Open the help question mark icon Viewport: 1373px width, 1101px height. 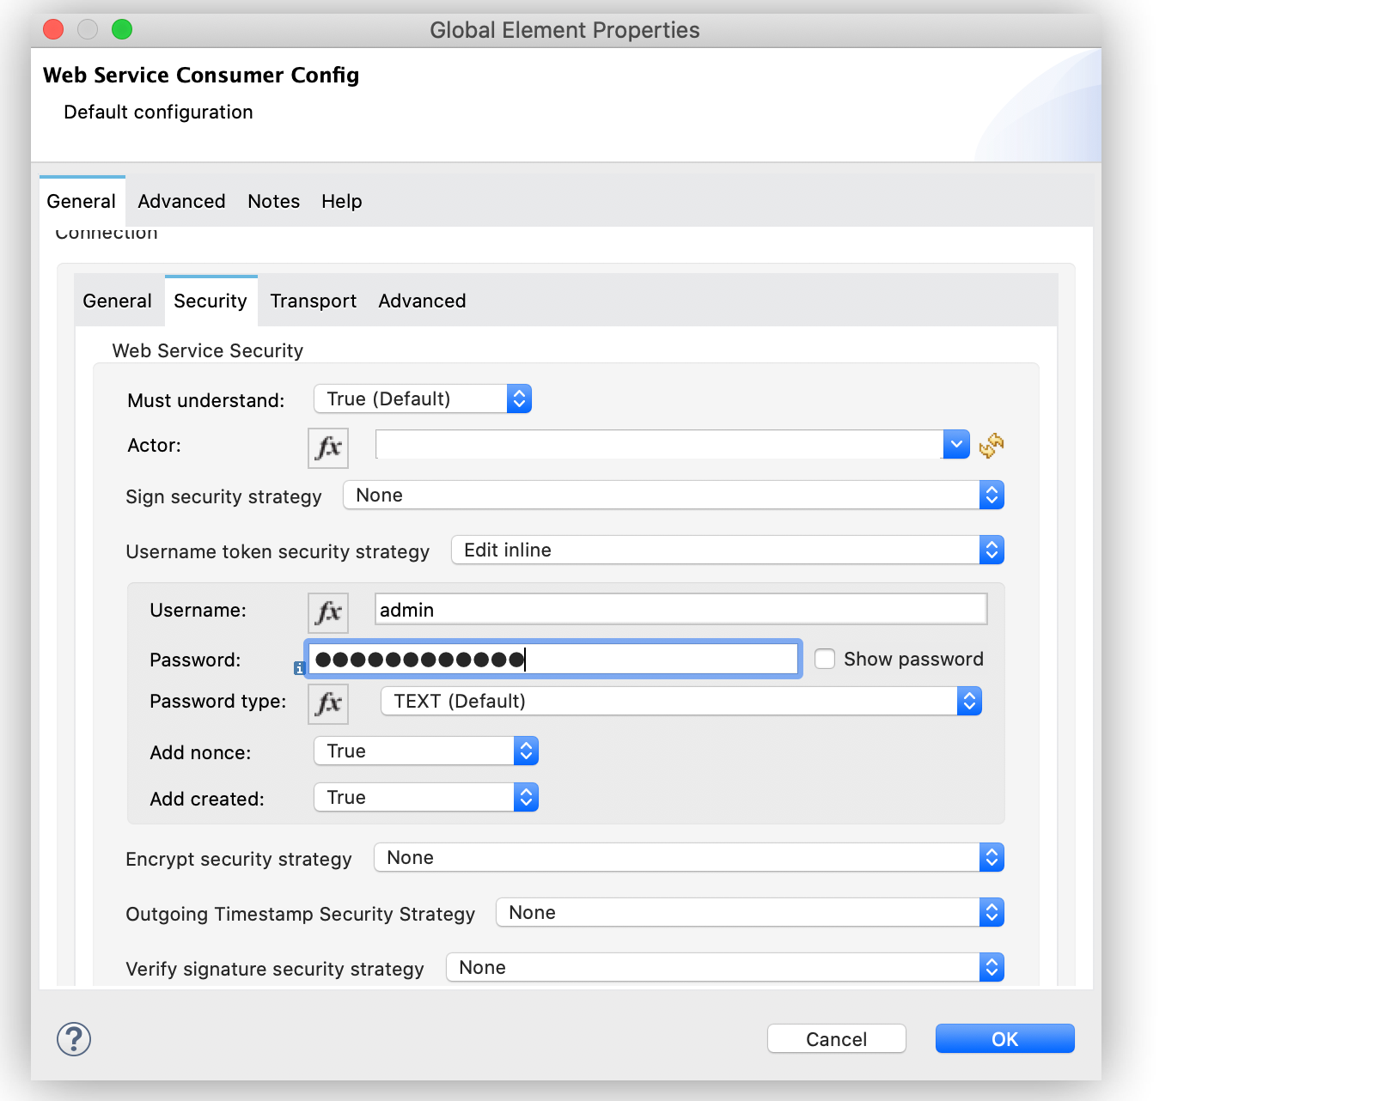[x=74, y=1038]
